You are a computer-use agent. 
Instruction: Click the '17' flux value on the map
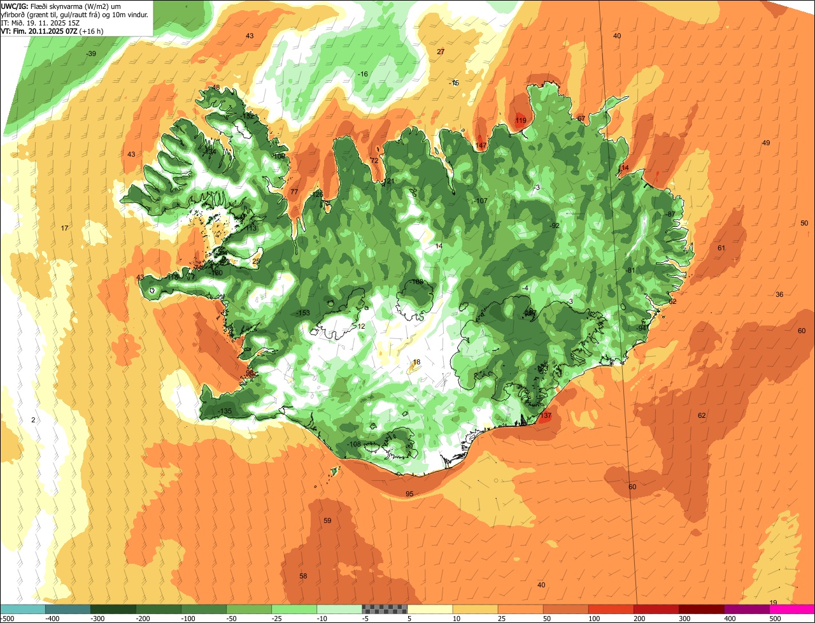click(64, 228)
